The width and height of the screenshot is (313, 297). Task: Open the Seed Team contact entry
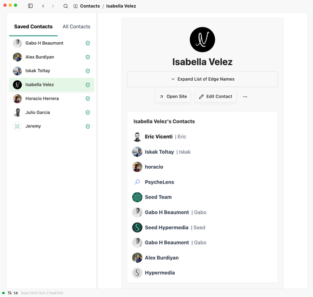158,197
